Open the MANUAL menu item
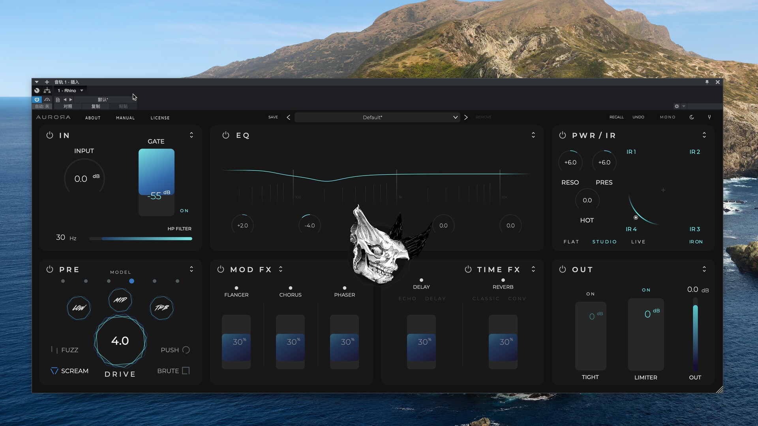The height and width of the screenshot is (426, 758). point(125,118)
